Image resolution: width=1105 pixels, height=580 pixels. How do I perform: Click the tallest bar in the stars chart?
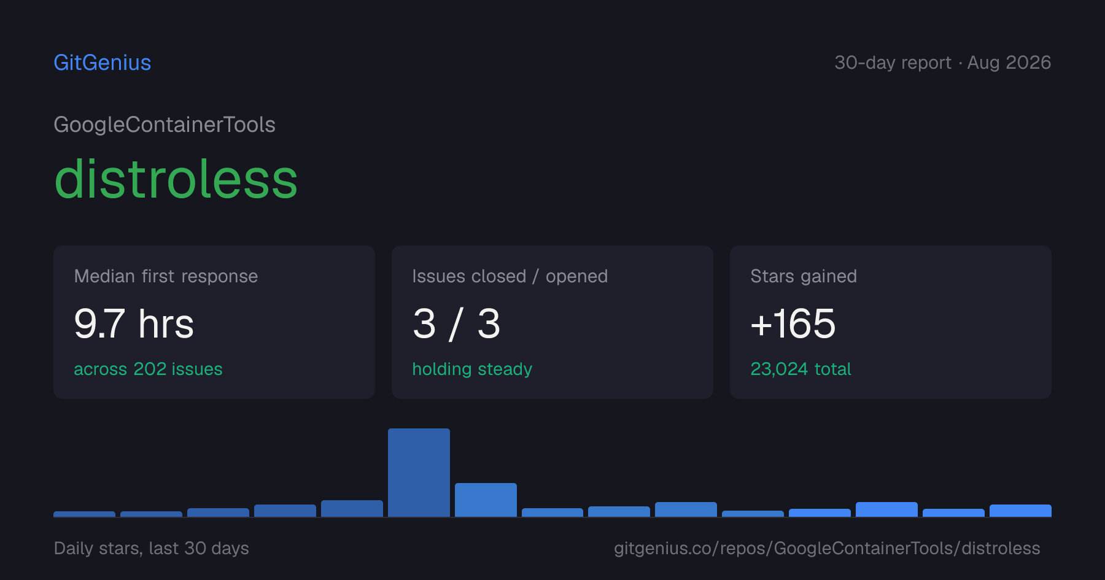[x=419, y=473]
